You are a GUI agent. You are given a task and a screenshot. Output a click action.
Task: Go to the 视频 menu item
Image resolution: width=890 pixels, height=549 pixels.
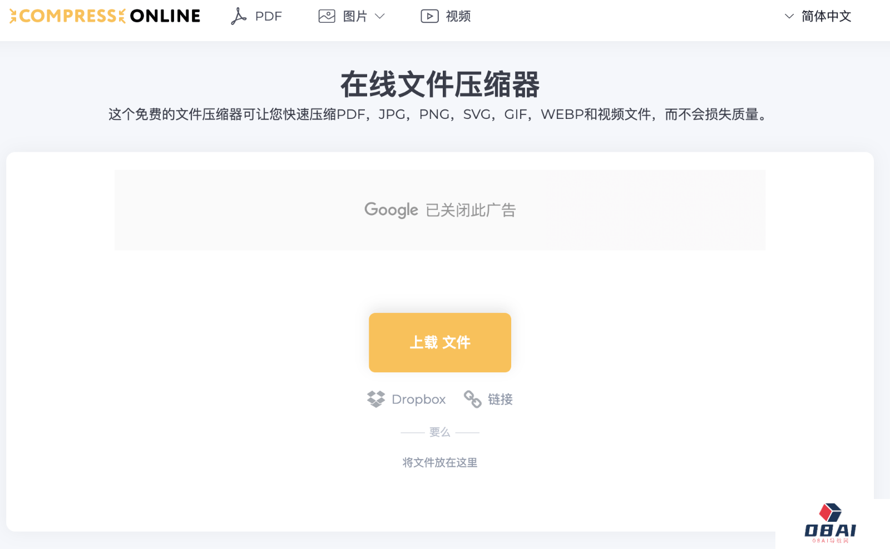(x=458, y=16)
